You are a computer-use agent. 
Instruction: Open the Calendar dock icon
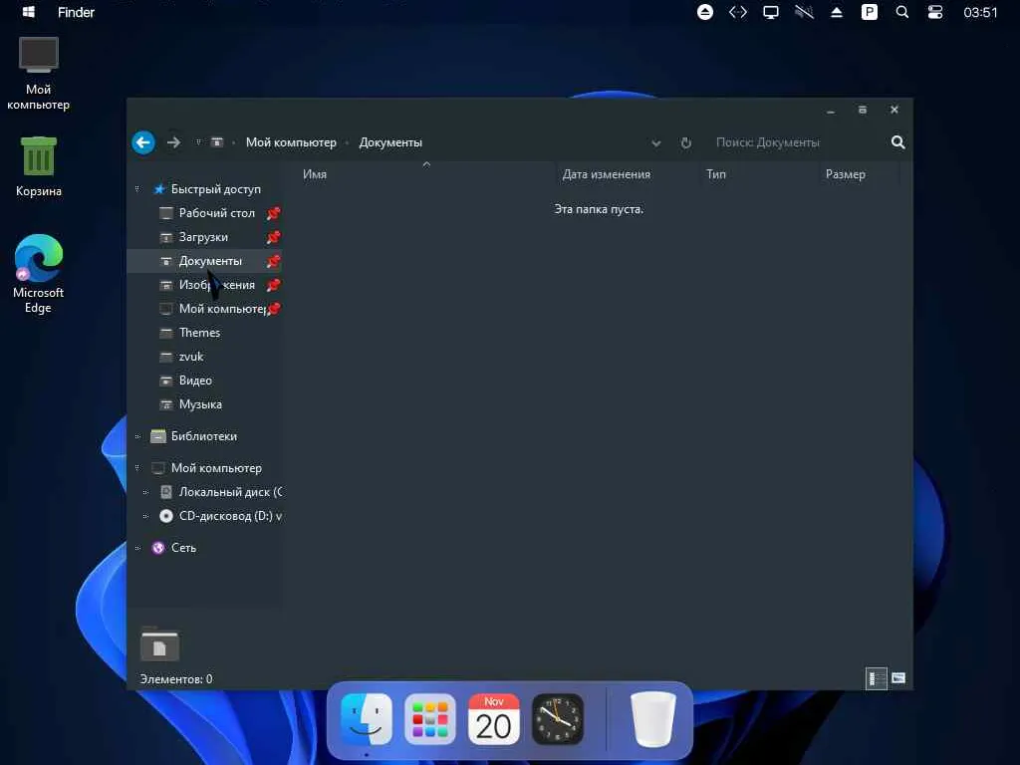pyautogui.click(x=493, y=719)
